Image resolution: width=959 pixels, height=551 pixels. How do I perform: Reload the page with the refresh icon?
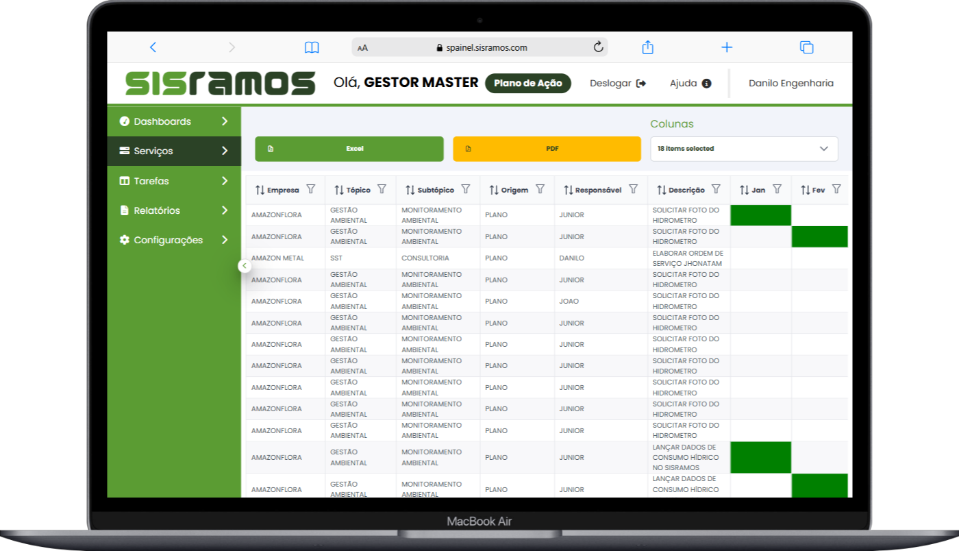pyautogui.click(x=598, y=47)
